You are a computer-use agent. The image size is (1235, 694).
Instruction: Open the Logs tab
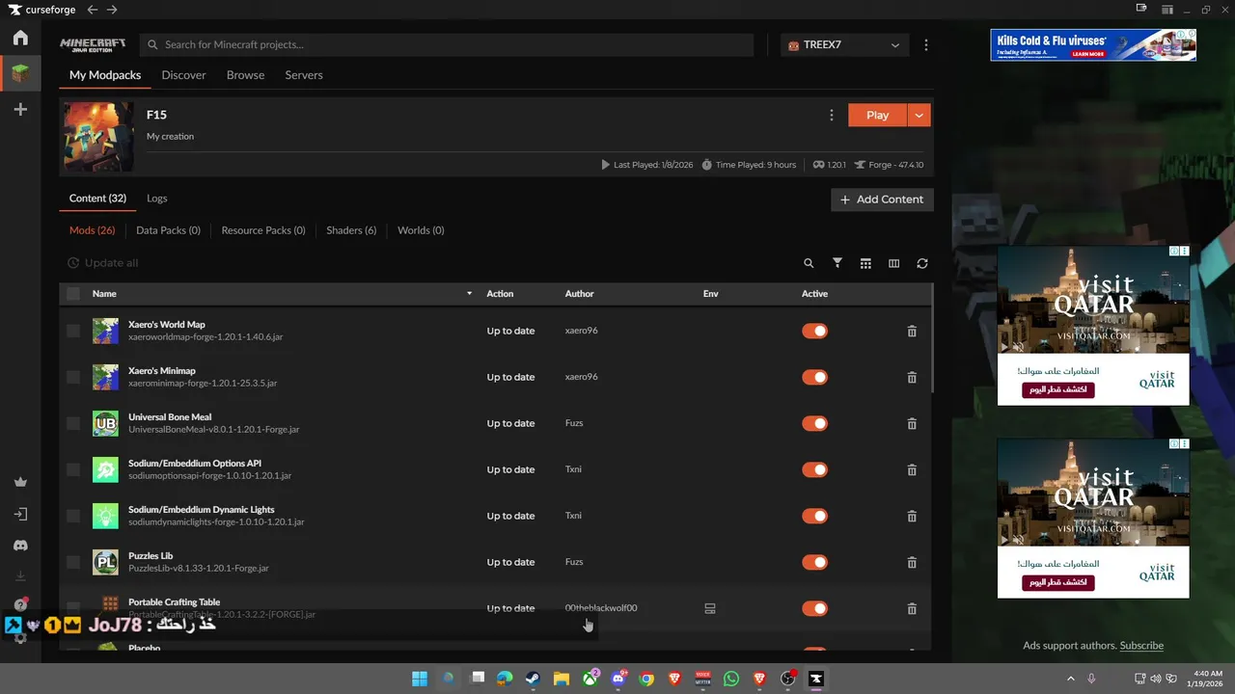coord(157,199)
